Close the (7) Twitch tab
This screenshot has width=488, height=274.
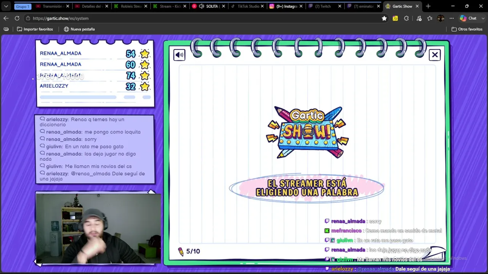click(340, 6)
